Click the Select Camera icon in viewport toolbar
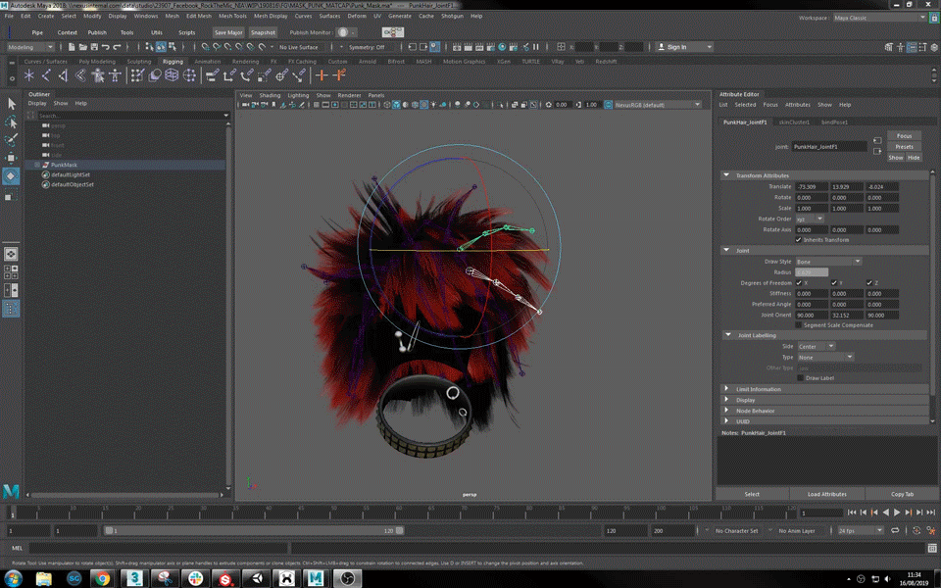941x588 pixels. (245, 105)
